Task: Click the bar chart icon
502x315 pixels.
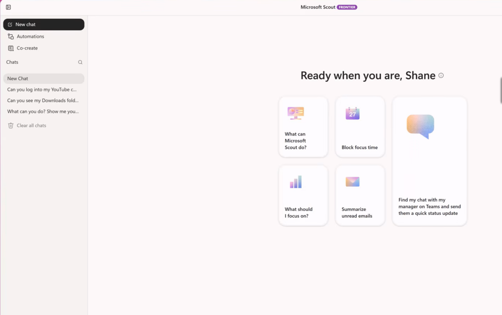Action: 296,182
